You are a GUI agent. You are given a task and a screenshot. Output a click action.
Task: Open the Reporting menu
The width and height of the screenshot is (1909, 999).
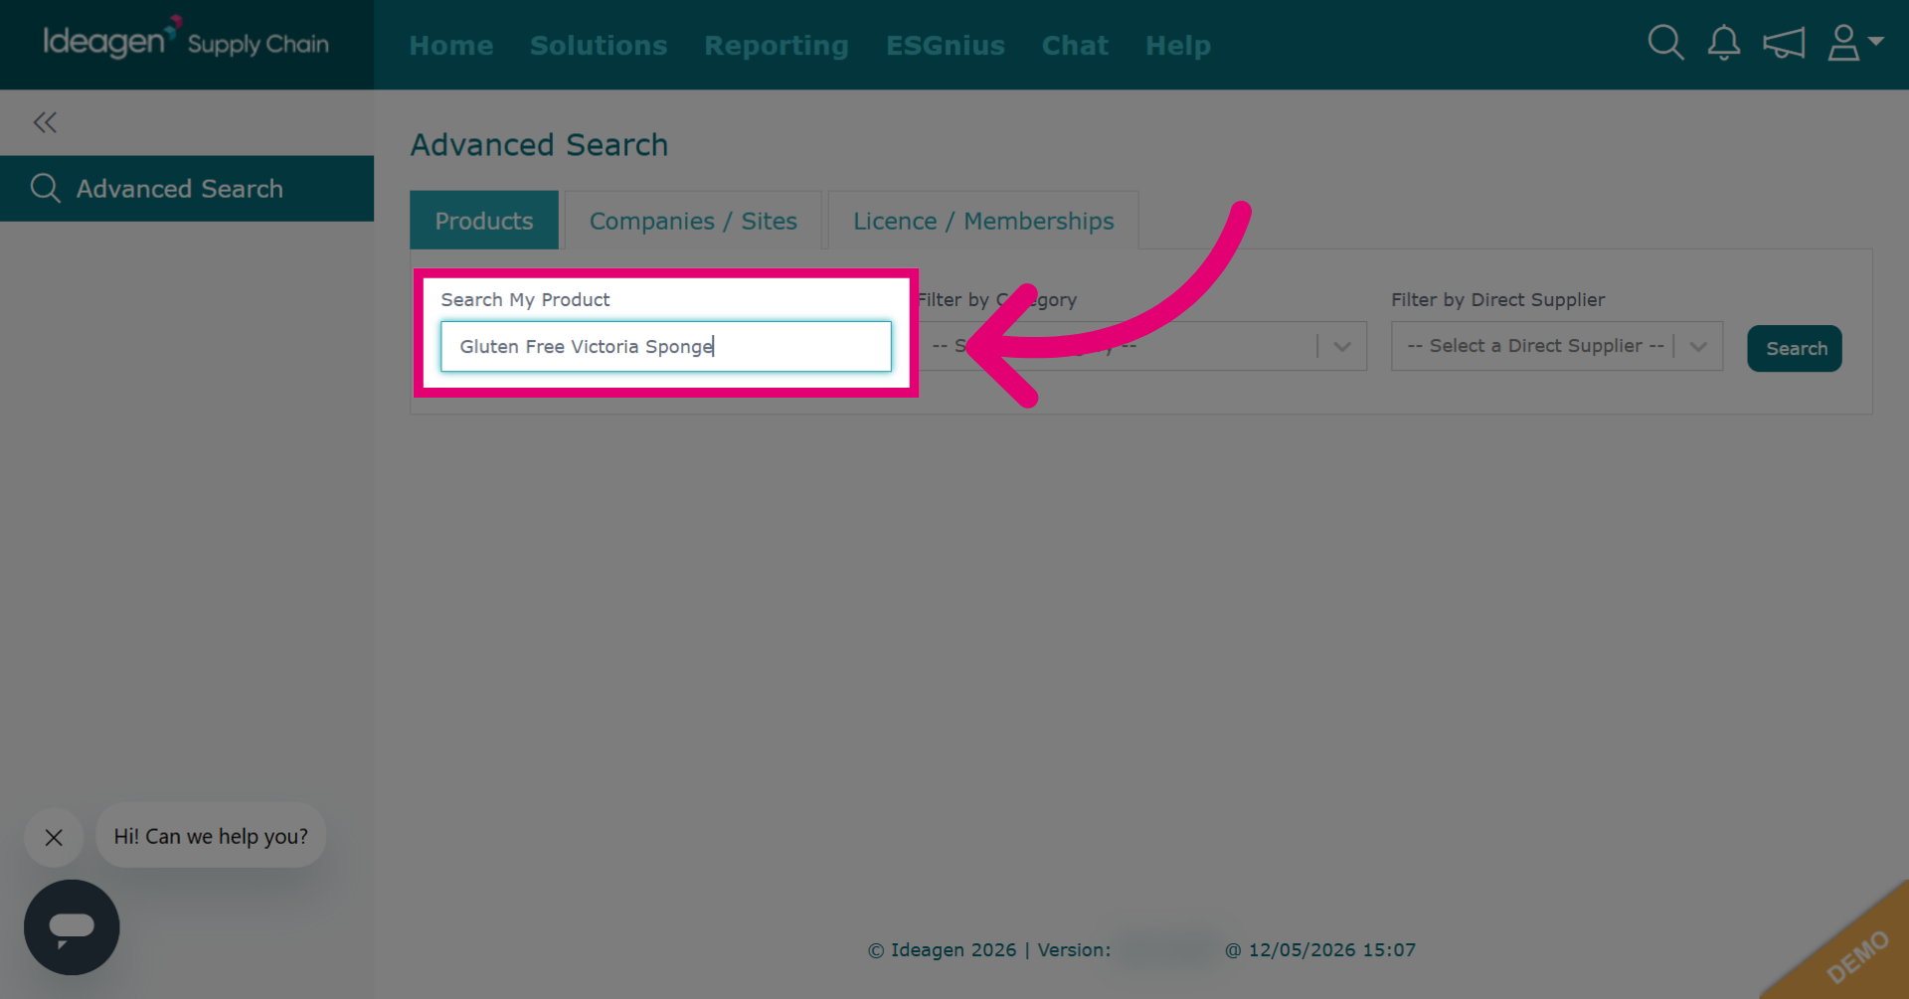point(777,46)
